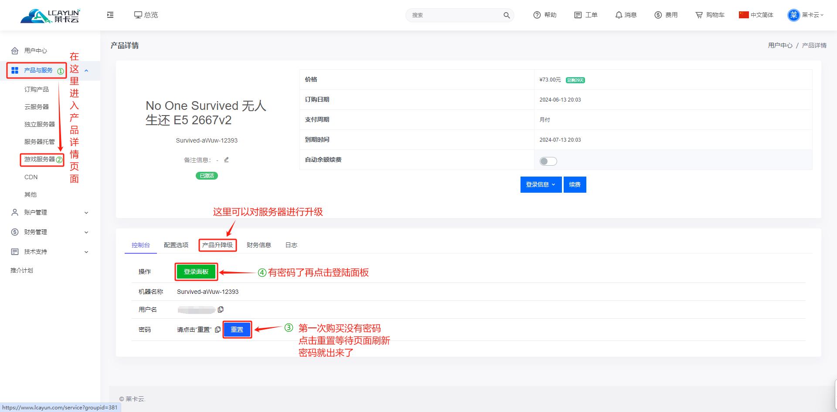Screen dimensions: 837x412
Task: Open 登录信息 dropdown button
Action: pos(541,184)
